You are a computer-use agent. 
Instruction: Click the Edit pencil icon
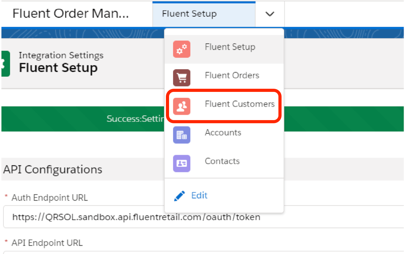coord(180,195)
